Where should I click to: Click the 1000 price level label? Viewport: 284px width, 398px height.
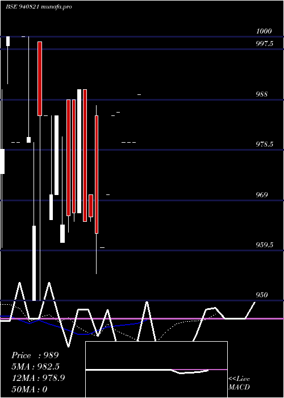click(264, 31)
